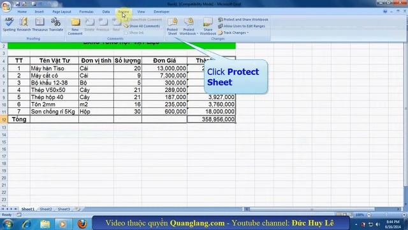
Task: Click the system tray clock
Action: (x=393, y=224)
